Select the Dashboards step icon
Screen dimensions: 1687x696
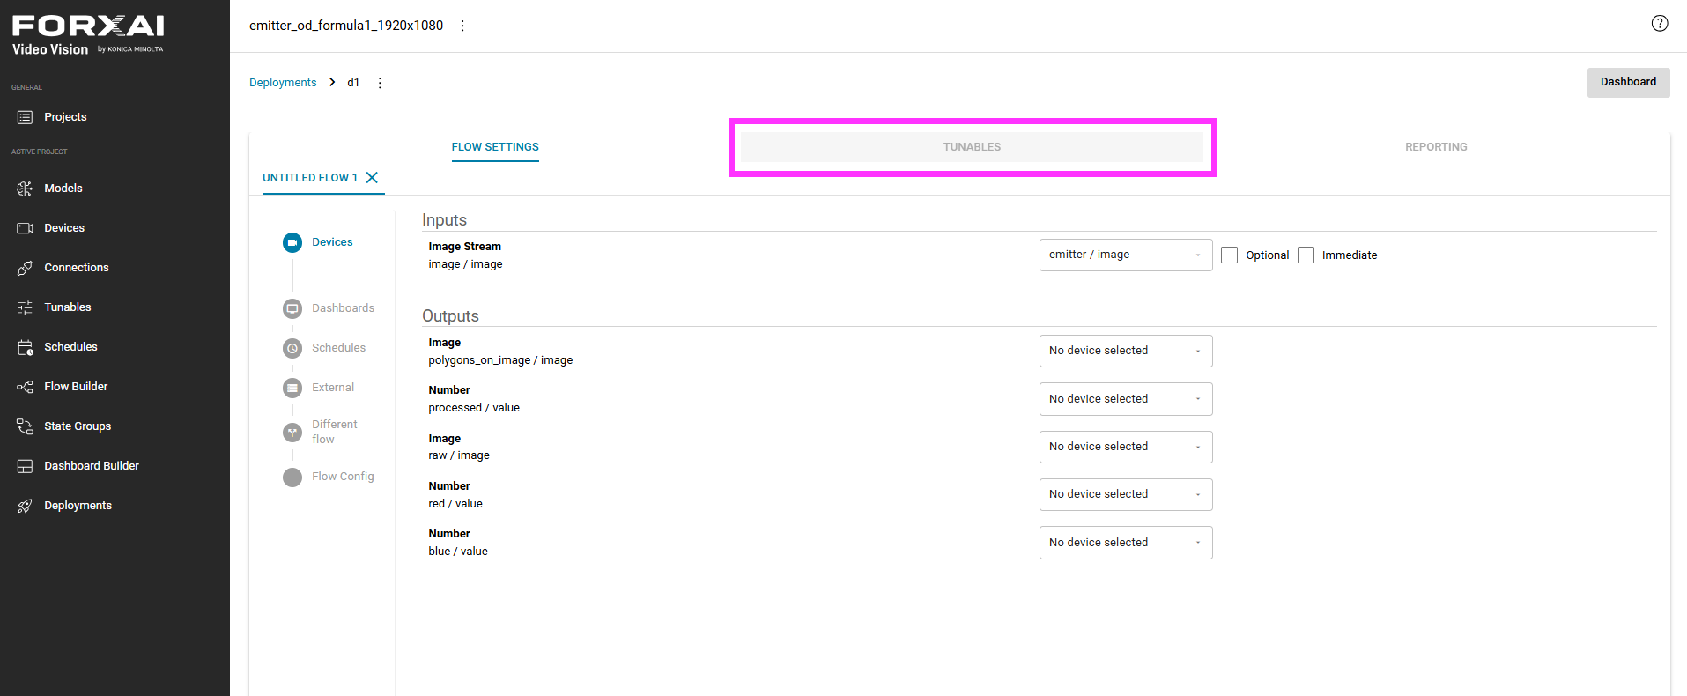click(x=292, y=308)
